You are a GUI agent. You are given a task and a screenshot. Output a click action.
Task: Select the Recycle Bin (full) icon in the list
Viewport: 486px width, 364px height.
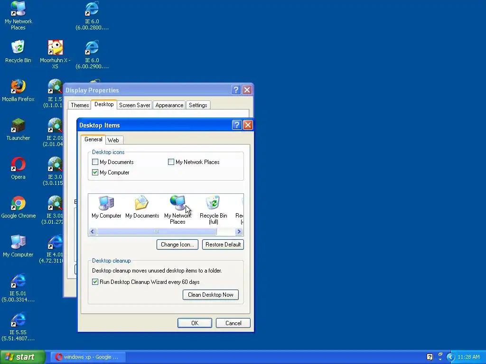coord(213,210)
